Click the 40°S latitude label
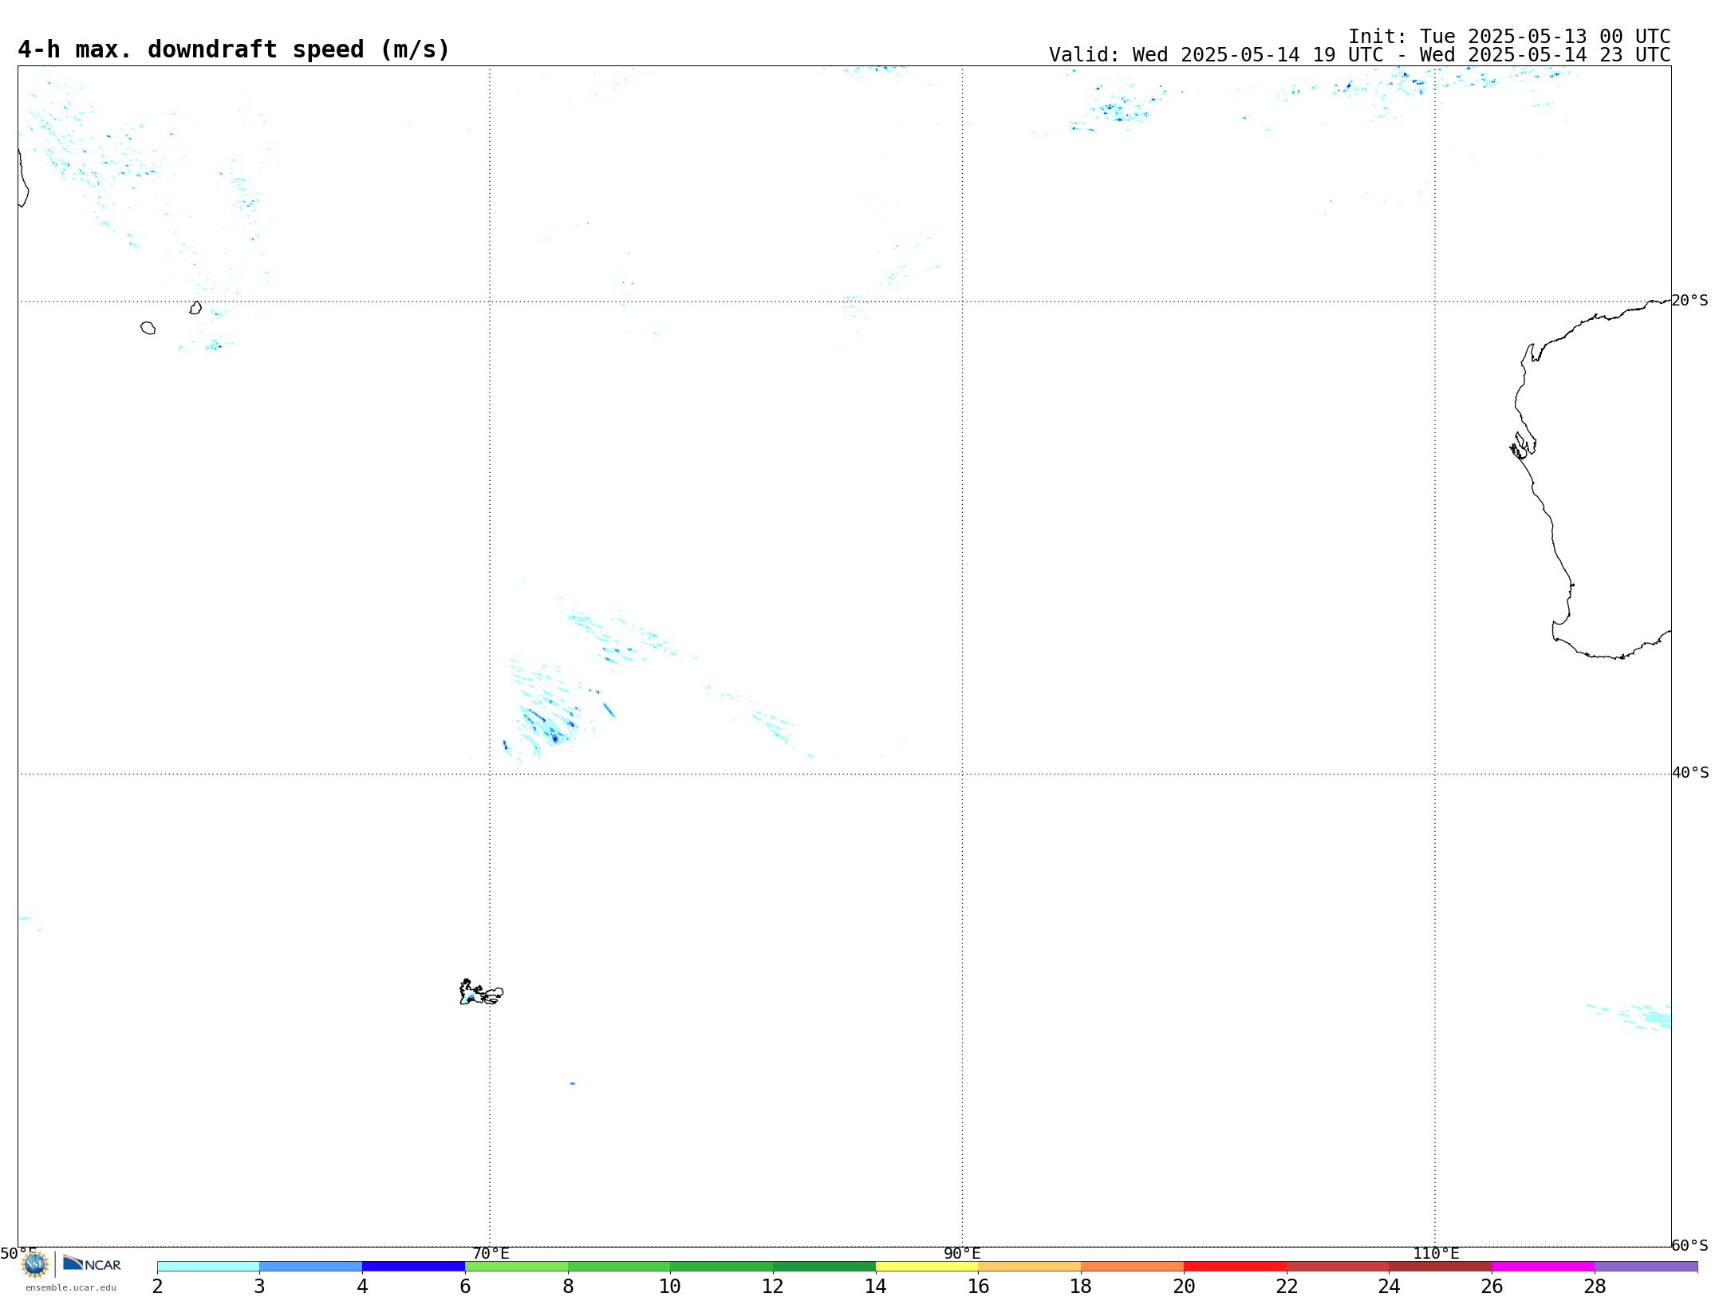The width and height of the screenshot is (1723, 1297). (x=1689, y=773)
